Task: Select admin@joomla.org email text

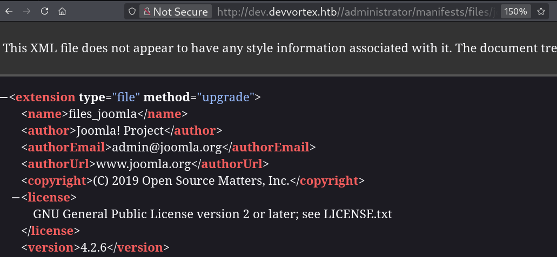Action: [167, 148]
